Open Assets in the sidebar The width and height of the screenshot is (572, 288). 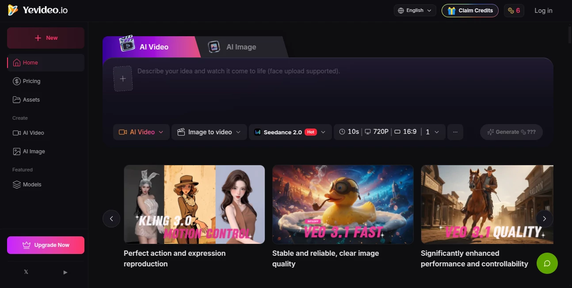coord(46,100)
